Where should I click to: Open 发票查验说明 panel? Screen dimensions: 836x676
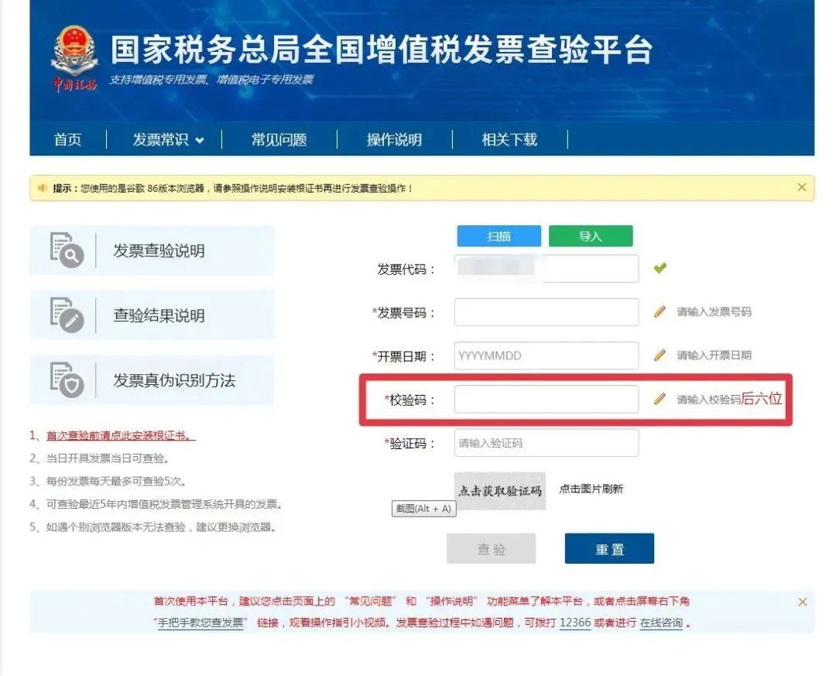click(x=152, y=250)
